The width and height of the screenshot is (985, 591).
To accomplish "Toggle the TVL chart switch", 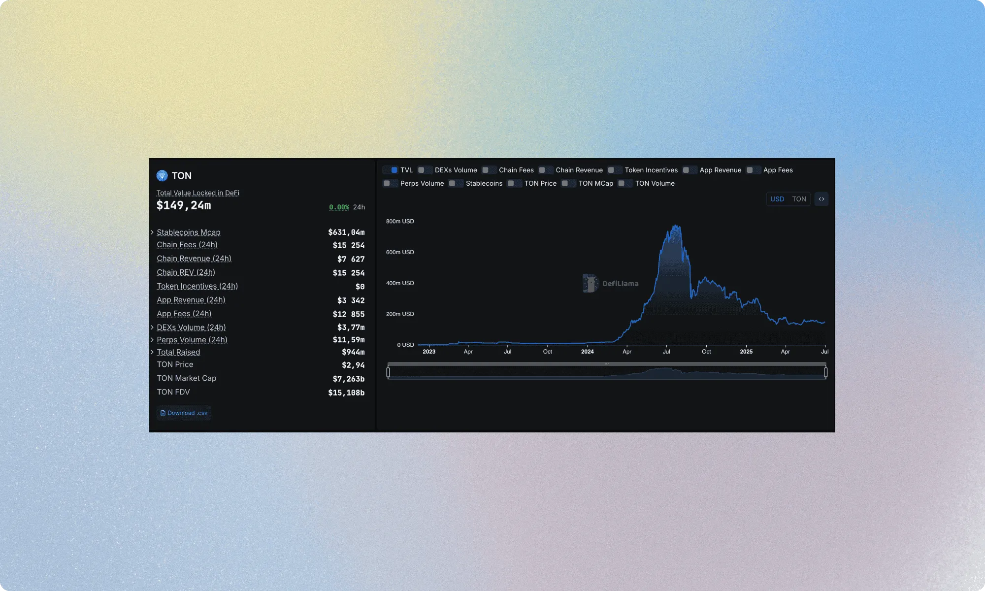I will point(391,170).
